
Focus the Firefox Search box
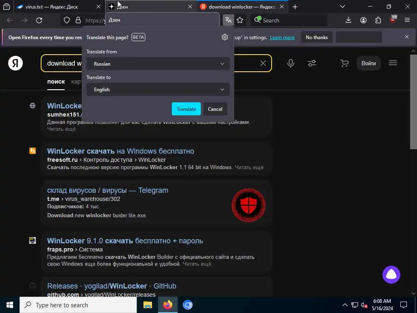(289, 20)
